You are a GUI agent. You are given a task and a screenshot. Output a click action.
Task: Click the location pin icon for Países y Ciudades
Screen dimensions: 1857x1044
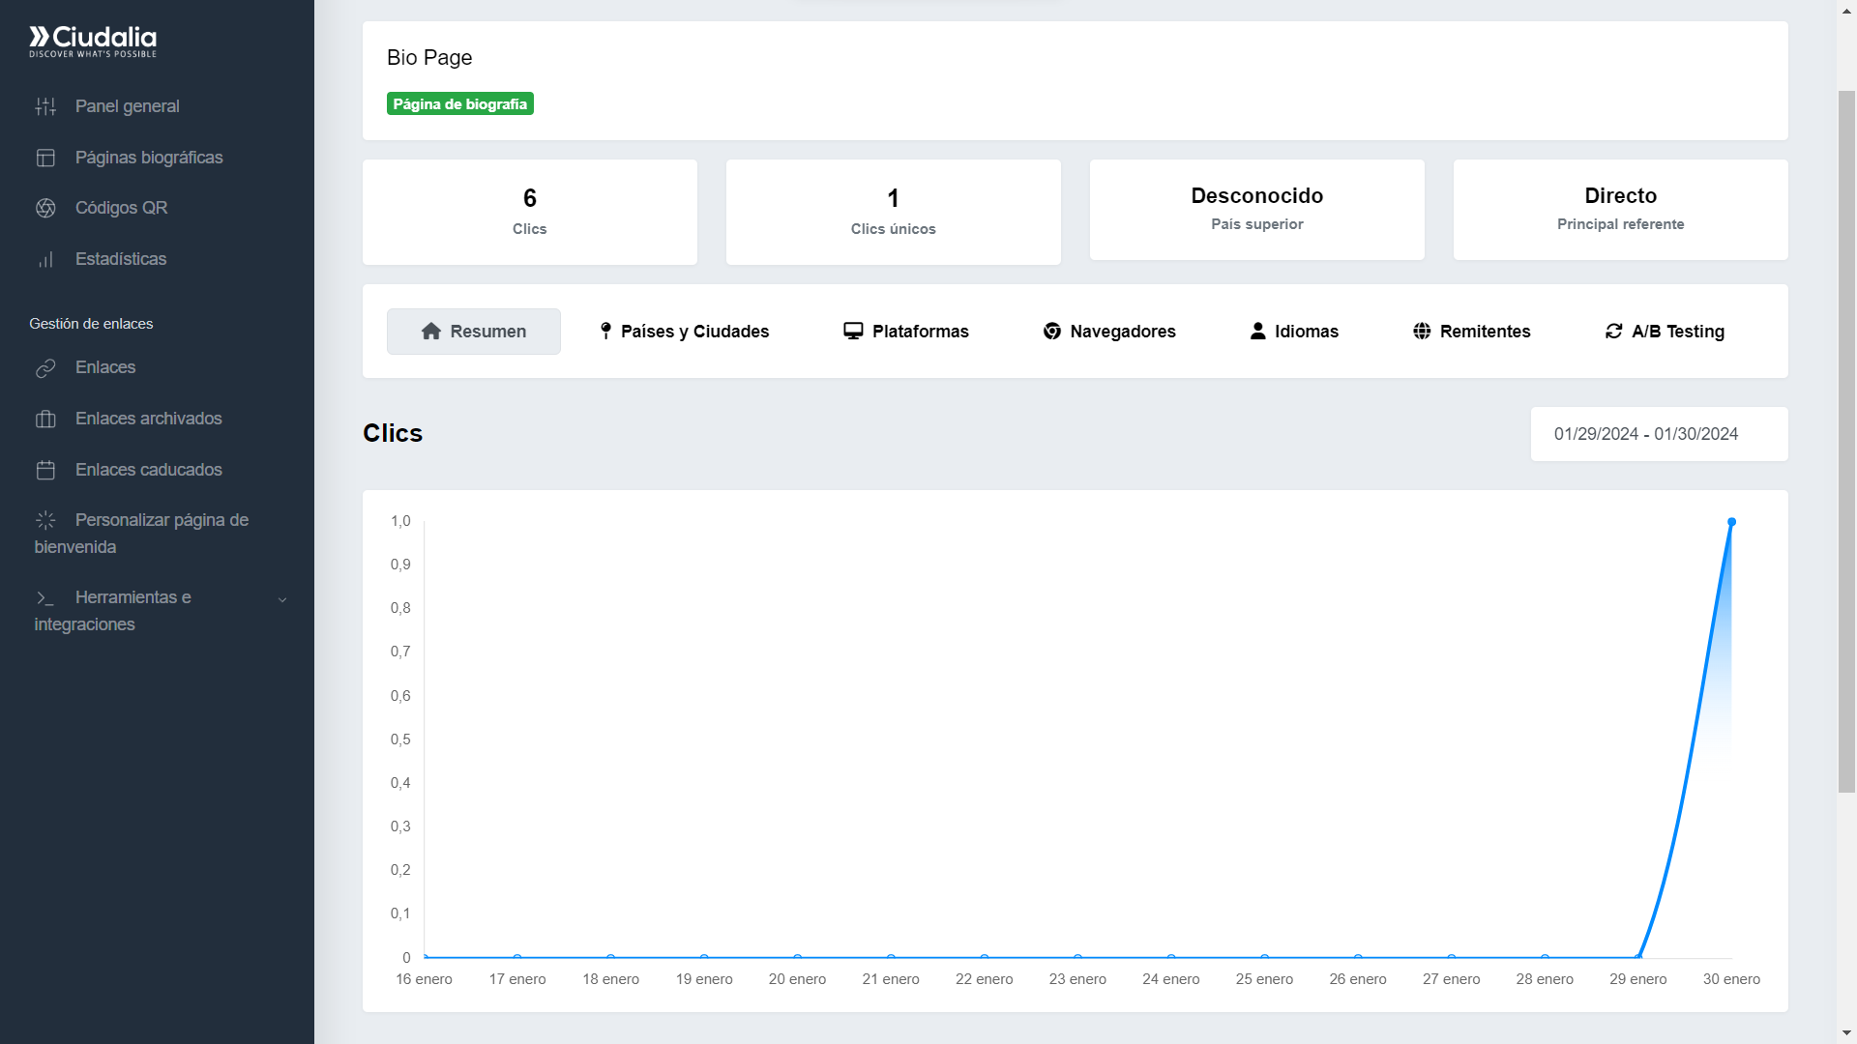(x=604, y=331)
